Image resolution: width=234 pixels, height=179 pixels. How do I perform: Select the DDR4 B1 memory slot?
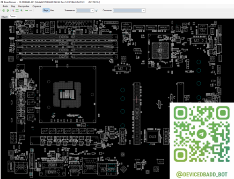pos(67,43)
